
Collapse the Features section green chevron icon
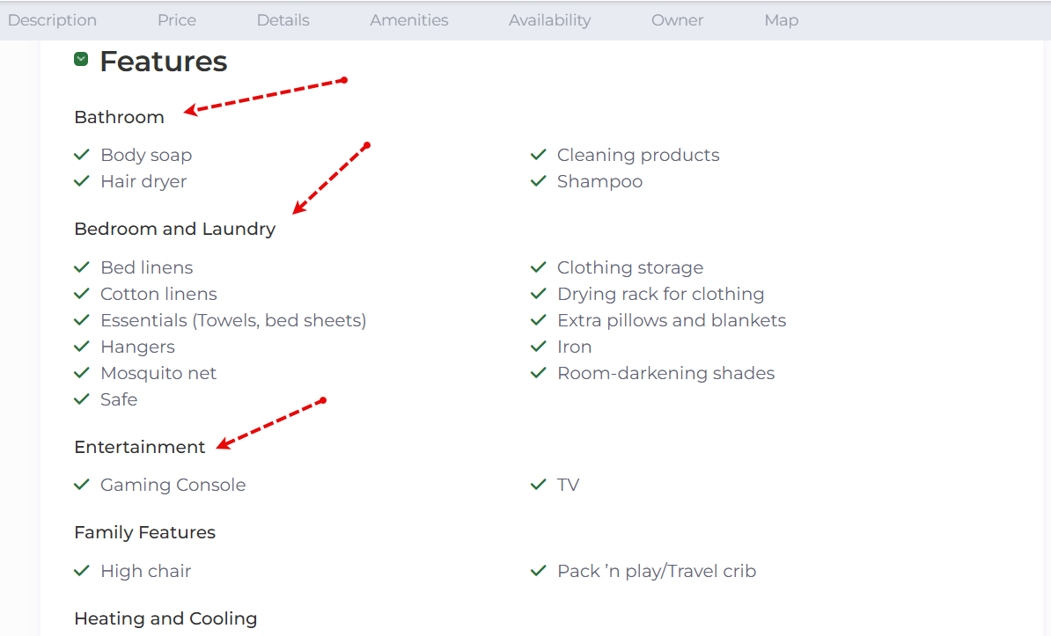click(x=81, y=60)
